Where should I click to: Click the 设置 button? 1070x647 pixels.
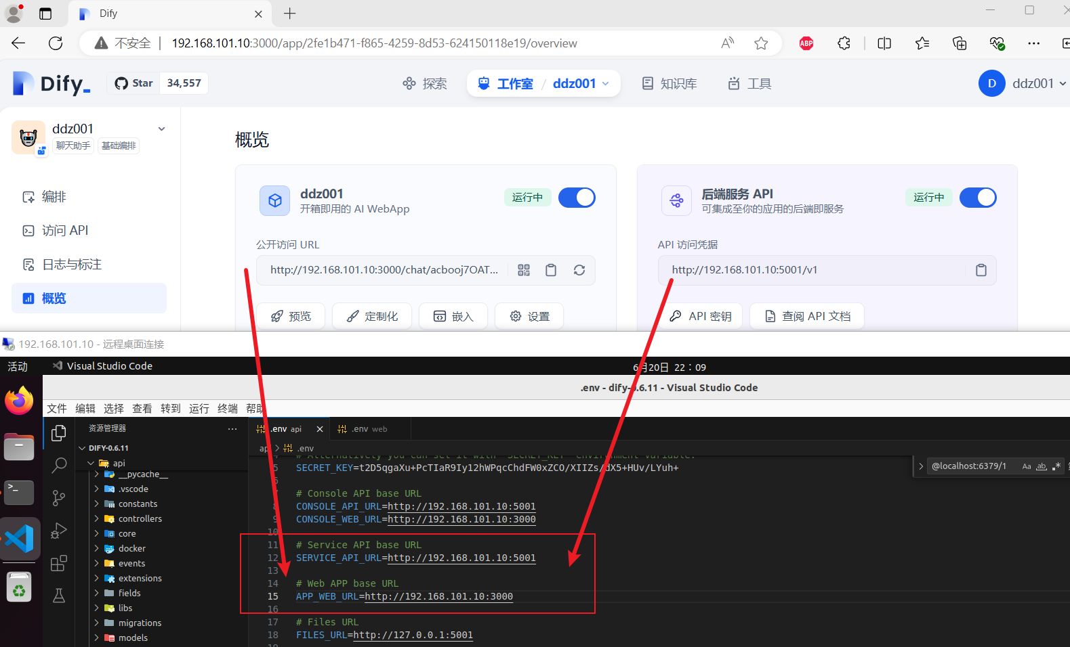coord(529,316)
